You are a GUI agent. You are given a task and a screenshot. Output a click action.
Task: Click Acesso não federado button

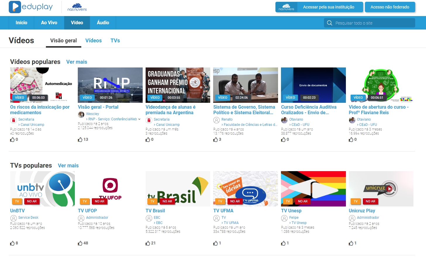390,7
